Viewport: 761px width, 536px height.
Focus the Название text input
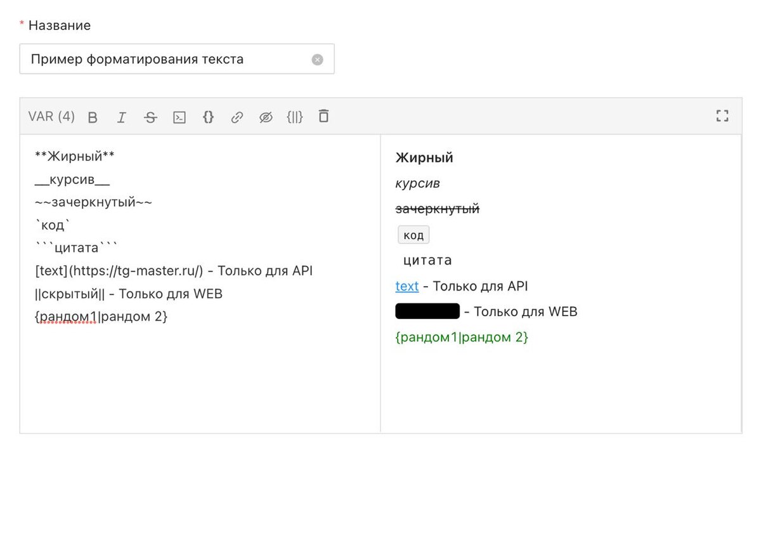point(177,59)
